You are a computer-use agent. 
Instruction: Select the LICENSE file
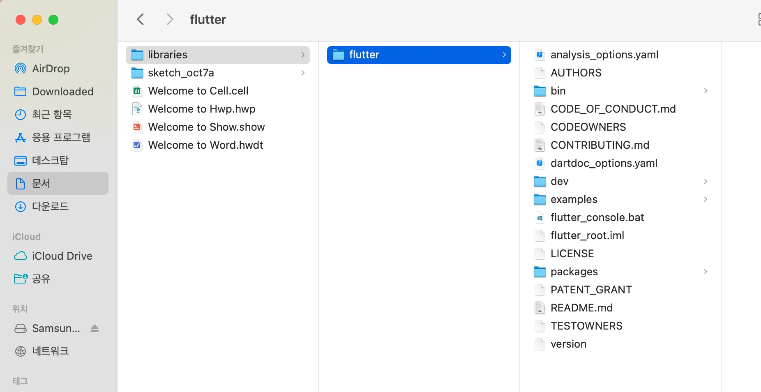[x=572, y=254]
